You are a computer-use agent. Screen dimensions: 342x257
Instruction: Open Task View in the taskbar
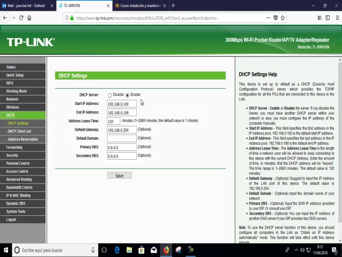pyautogui.click(x=104, y=250)
